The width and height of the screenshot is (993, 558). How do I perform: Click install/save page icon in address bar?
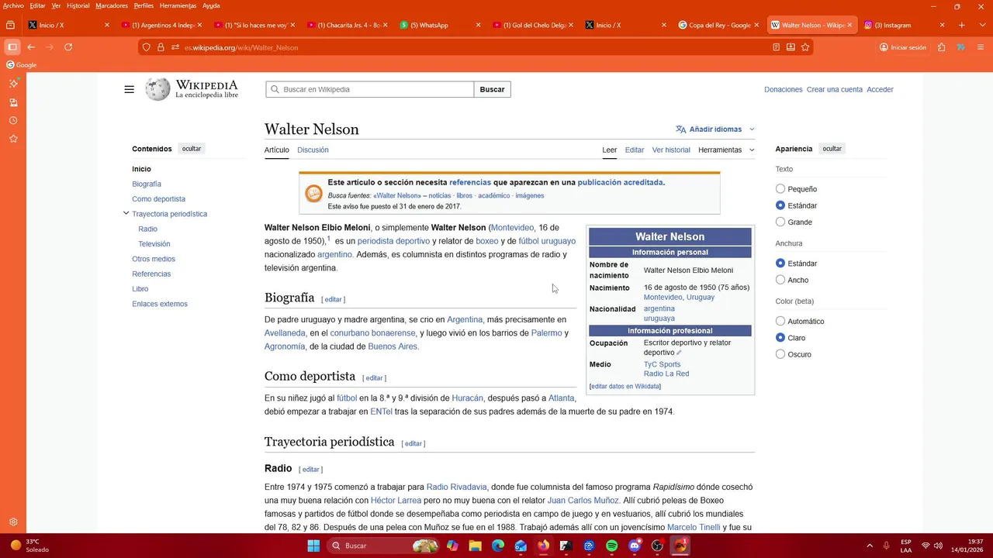(x=791, y=47)
